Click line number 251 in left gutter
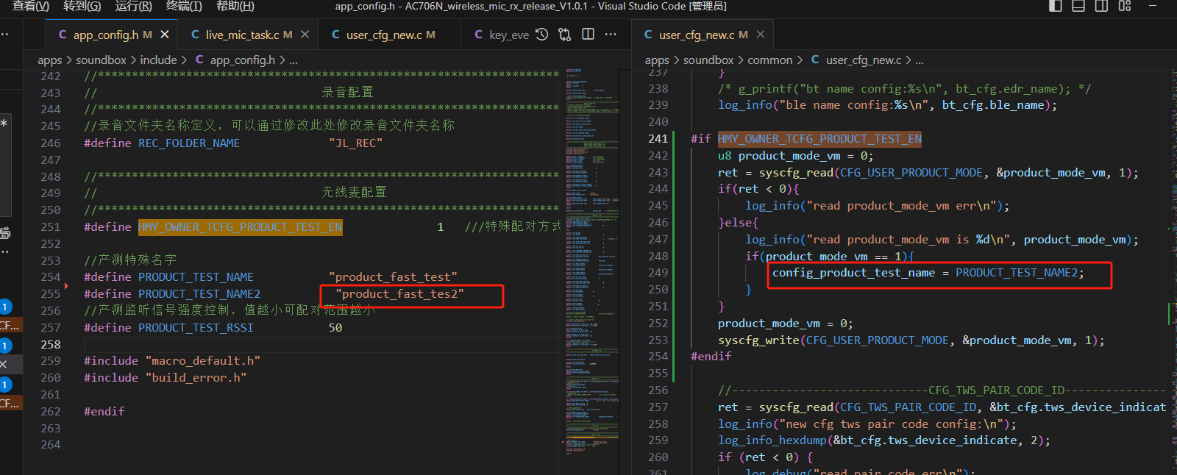 [51, 227]
